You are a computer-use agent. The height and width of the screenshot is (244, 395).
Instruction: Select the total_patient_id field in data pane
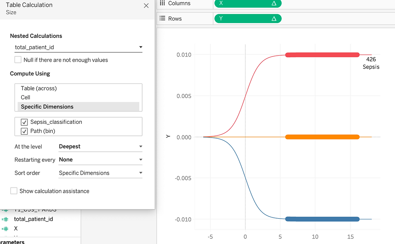(33, 219)
